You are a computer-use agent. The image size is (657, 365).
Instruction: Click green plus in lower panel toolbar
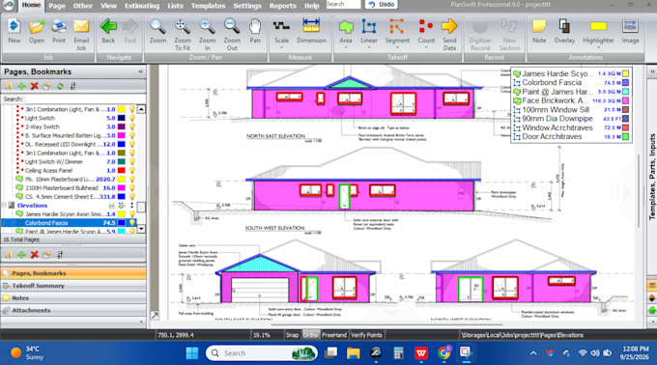tap(21, 255)
